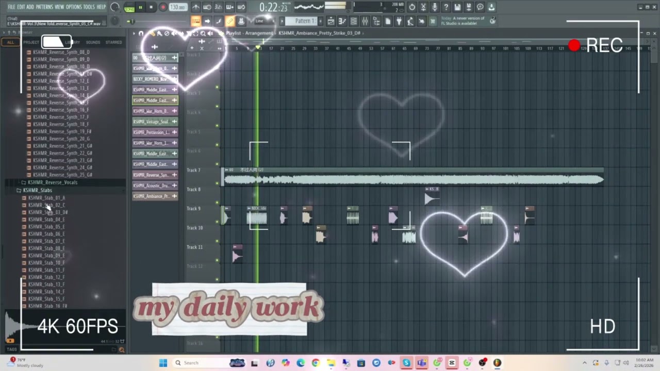The width and height of the screenshot is (660, 371).
Task: Click the record button in transport
Action: point(163,7)
